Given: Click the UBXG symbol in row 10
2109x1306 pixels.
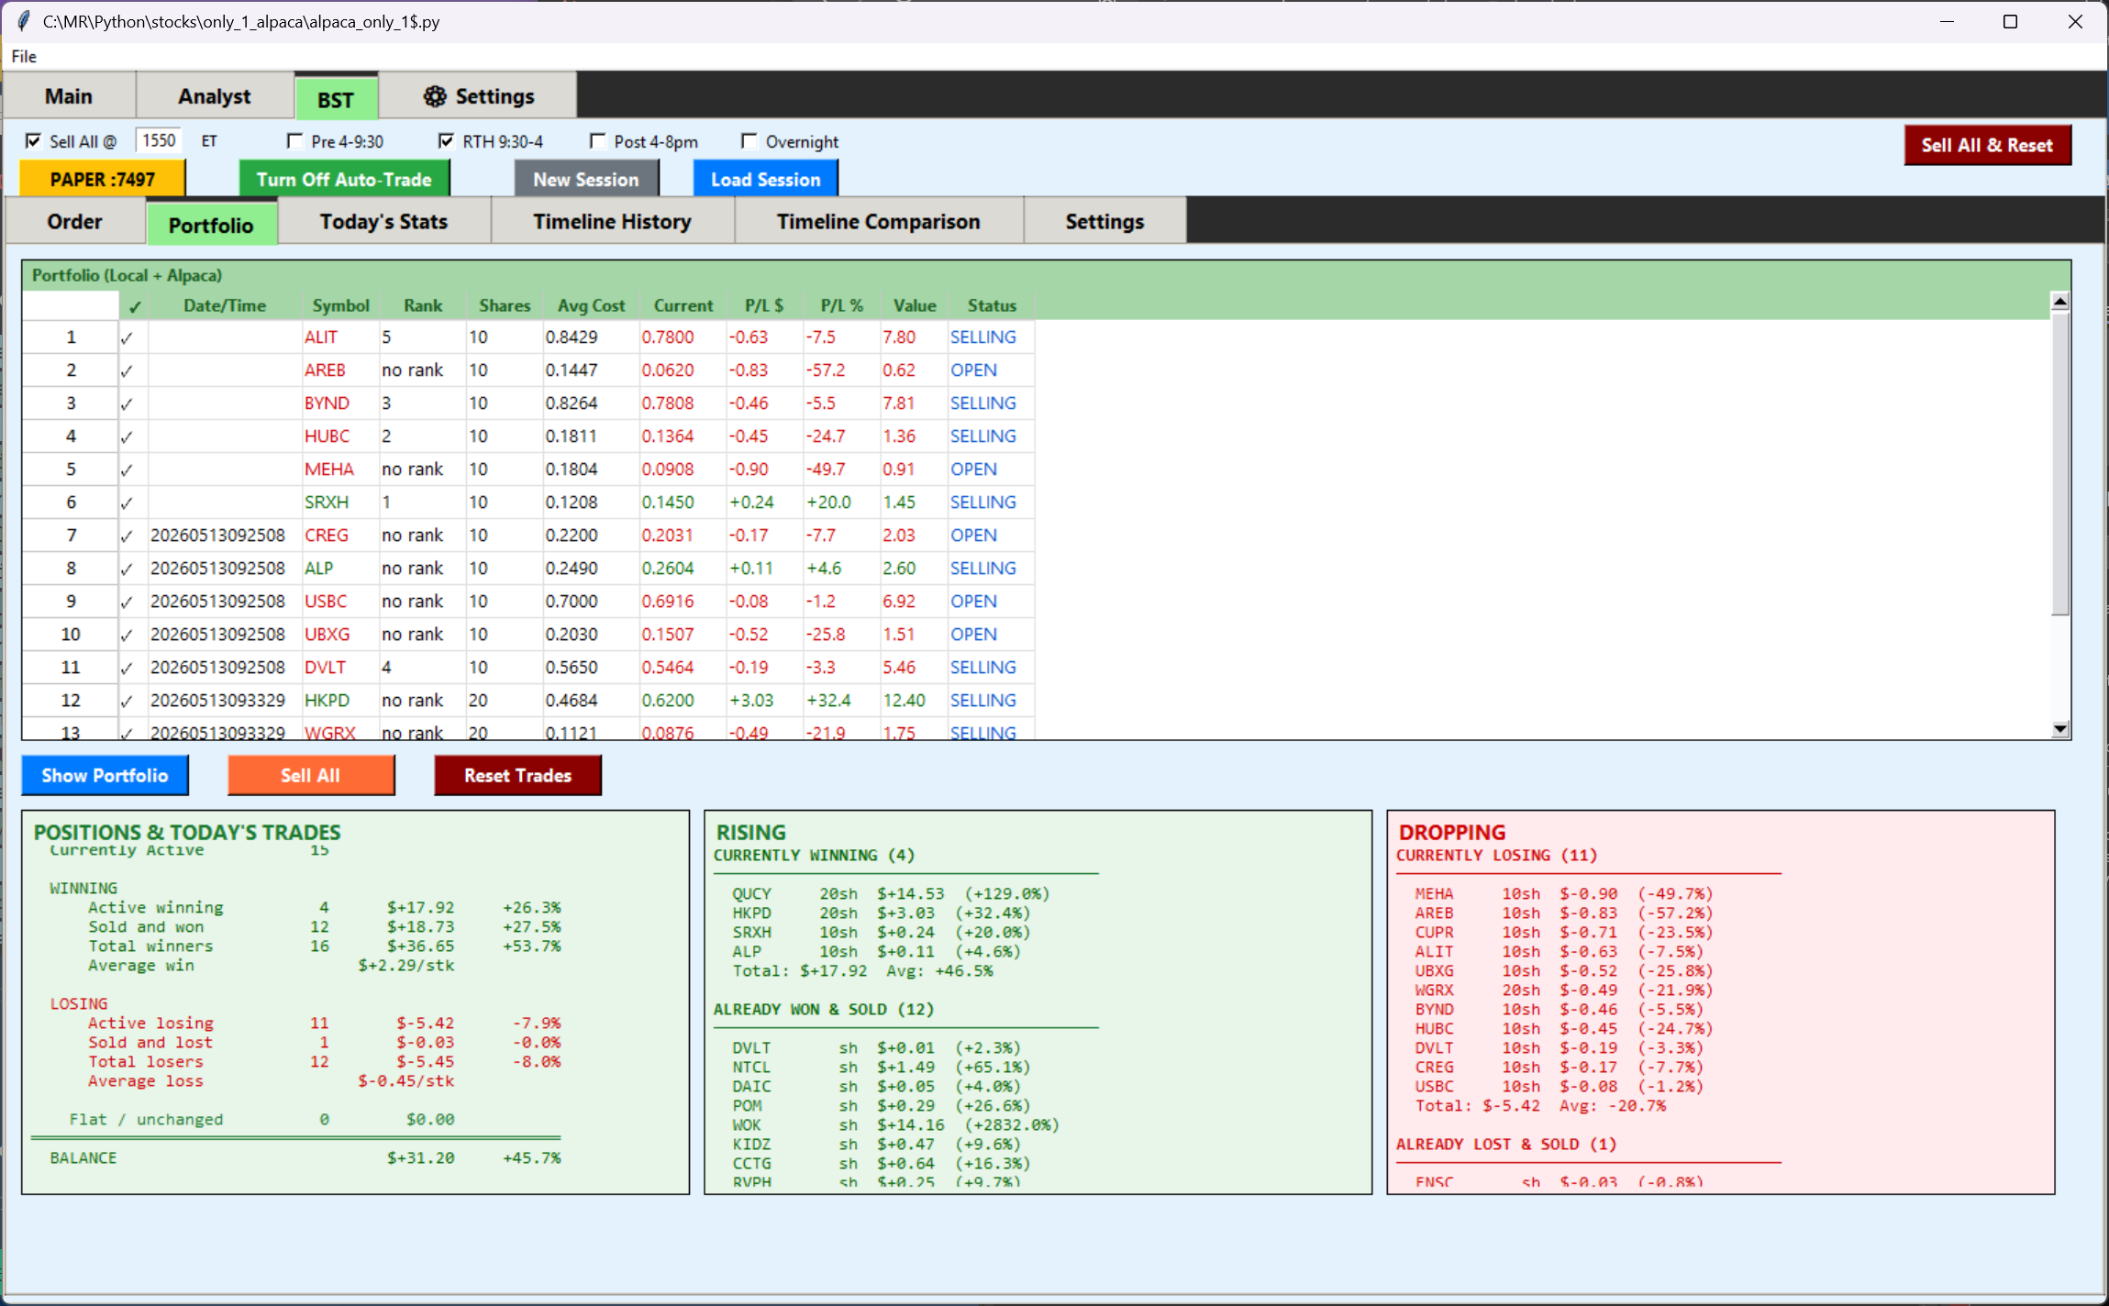Looking at the screenshot, I should pyautogui.click(x=327, y=635).
